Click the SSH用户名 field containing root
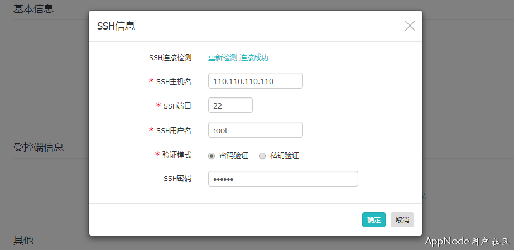This screenshot has width=514, height=250. [255, 130]
